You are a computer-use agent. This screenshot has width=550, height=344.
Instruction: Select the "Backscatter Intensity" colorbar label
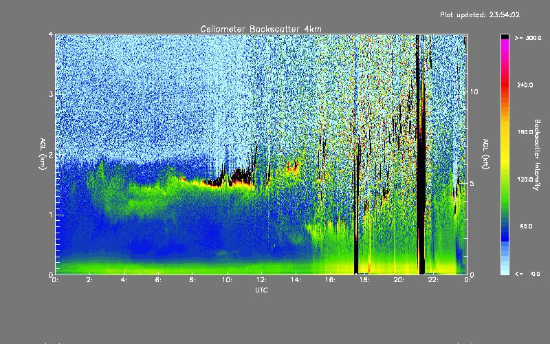537,155
